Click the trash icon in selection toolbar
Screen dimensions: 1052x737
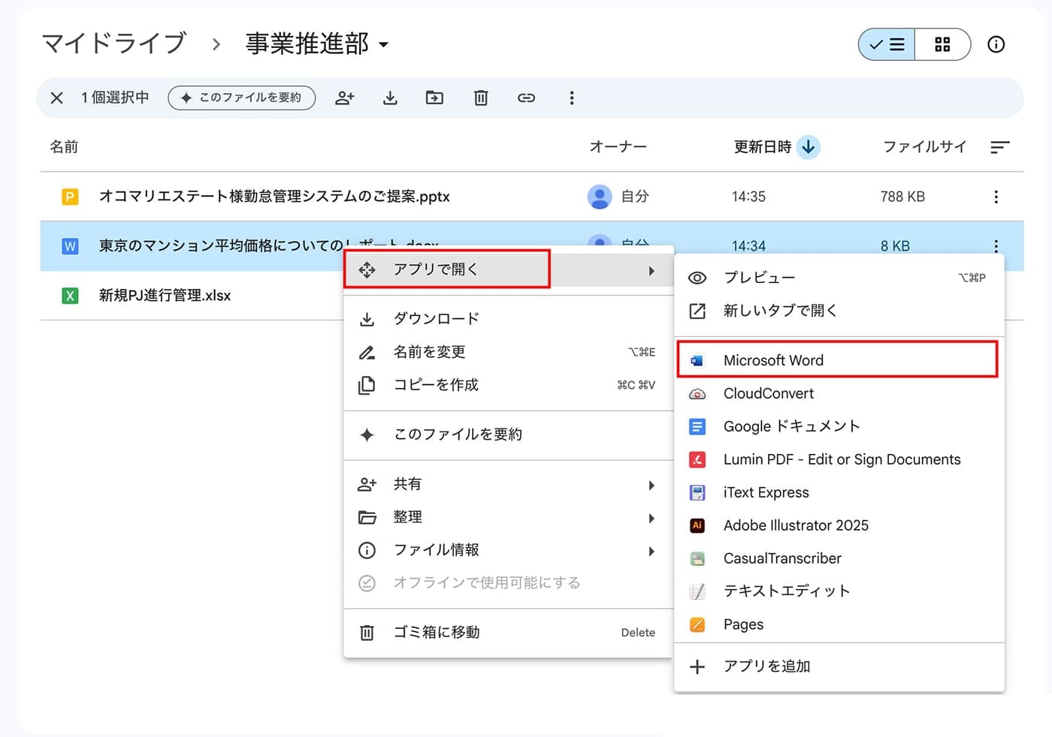tap(481, 98)
